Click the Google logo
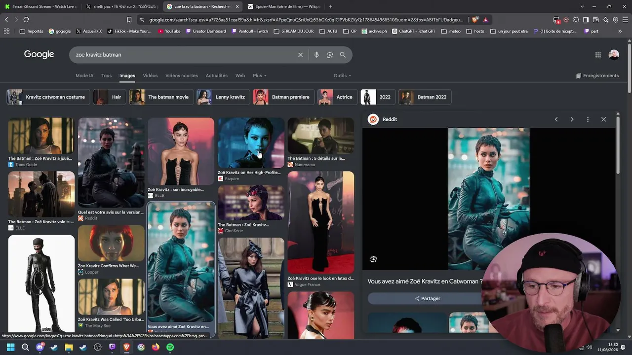The width and height of the screenshot is (632, 355). pos(39,55)
